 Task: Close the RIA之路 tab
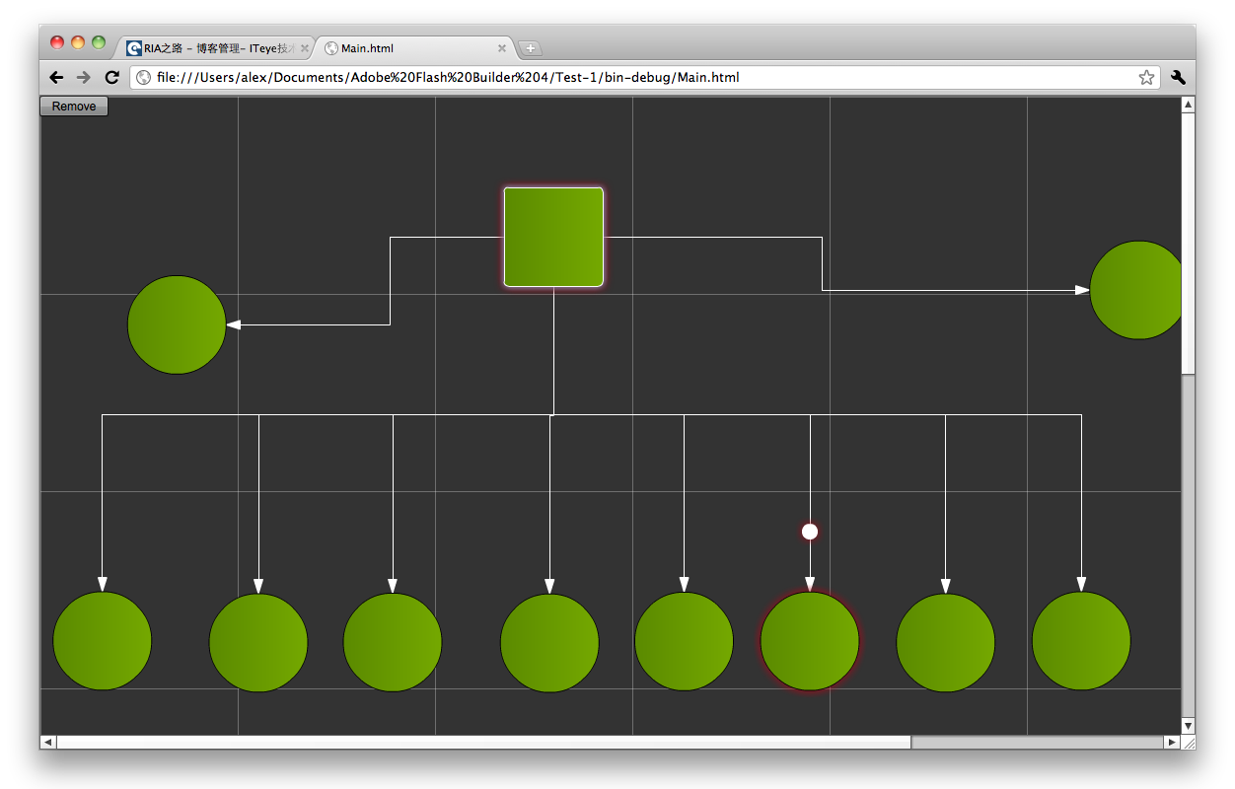pos(305,48)
